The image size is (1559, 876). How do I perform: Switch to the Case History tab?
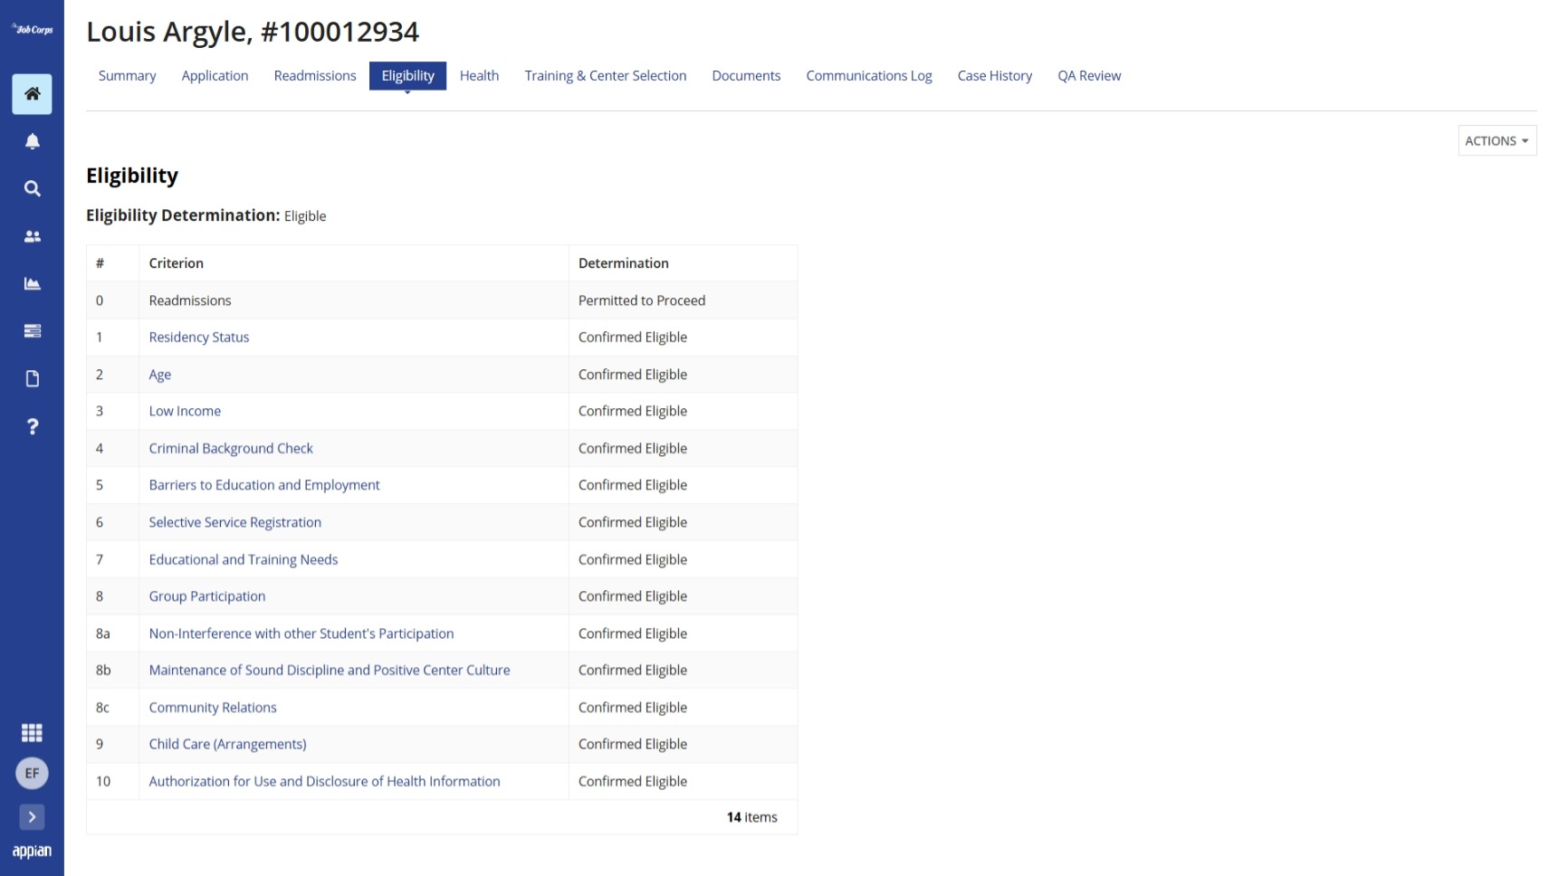pyautogui.click(x=994, y=76)
